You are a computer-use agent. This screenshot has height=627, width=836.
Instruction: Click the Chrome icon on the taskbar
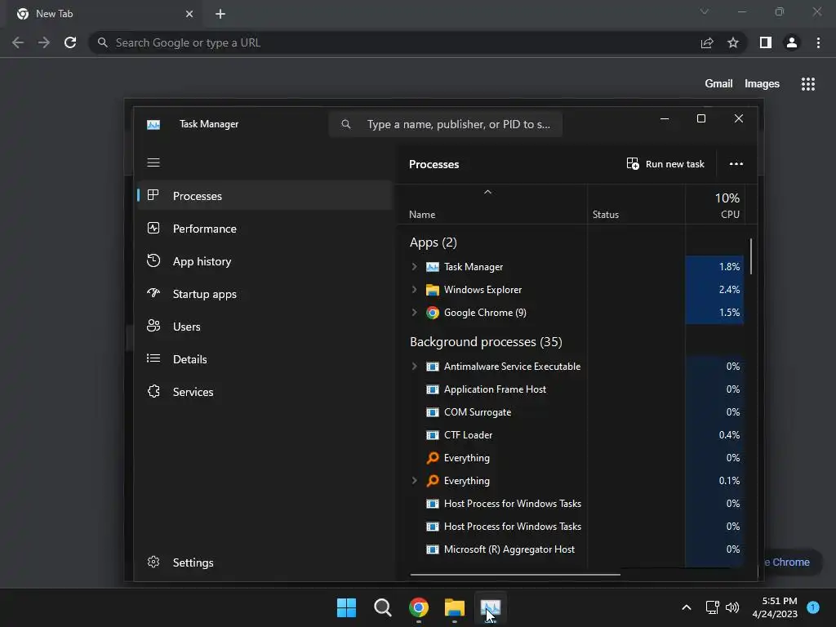tap(419, 607)
